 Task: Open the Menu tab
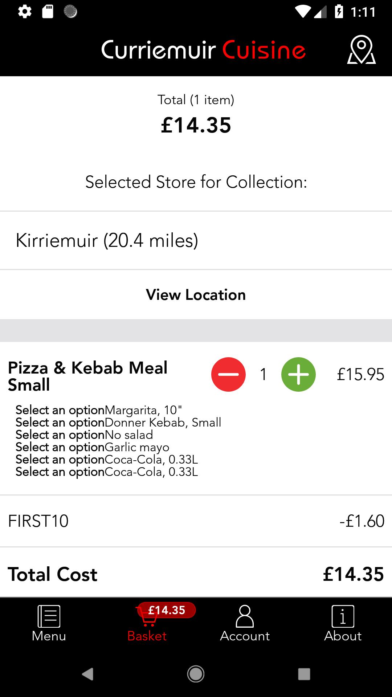(x=49, y=624)
